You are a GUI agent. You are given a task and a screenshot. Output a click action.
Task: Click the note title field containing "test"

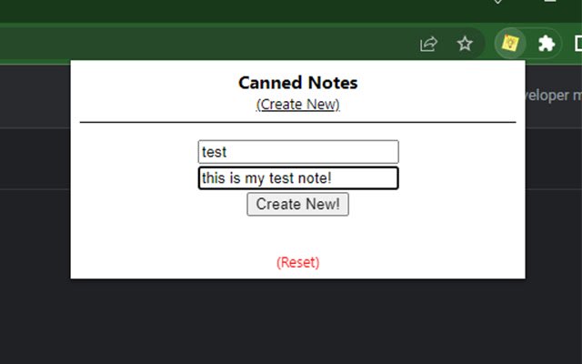[x=298, y=152]
